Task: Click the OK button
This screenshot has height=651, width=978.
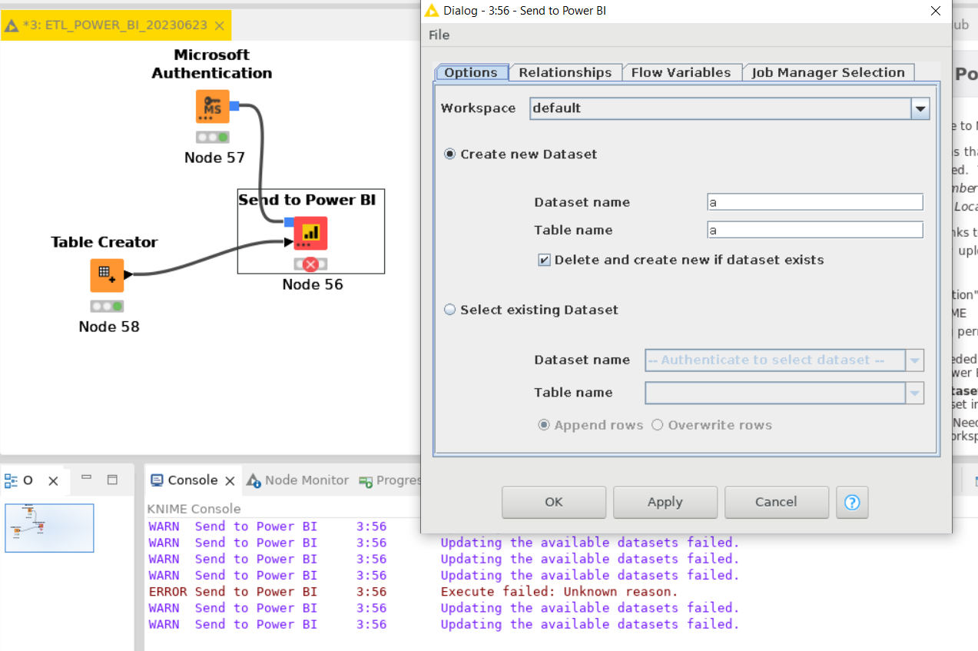Action: pos(554,502)
